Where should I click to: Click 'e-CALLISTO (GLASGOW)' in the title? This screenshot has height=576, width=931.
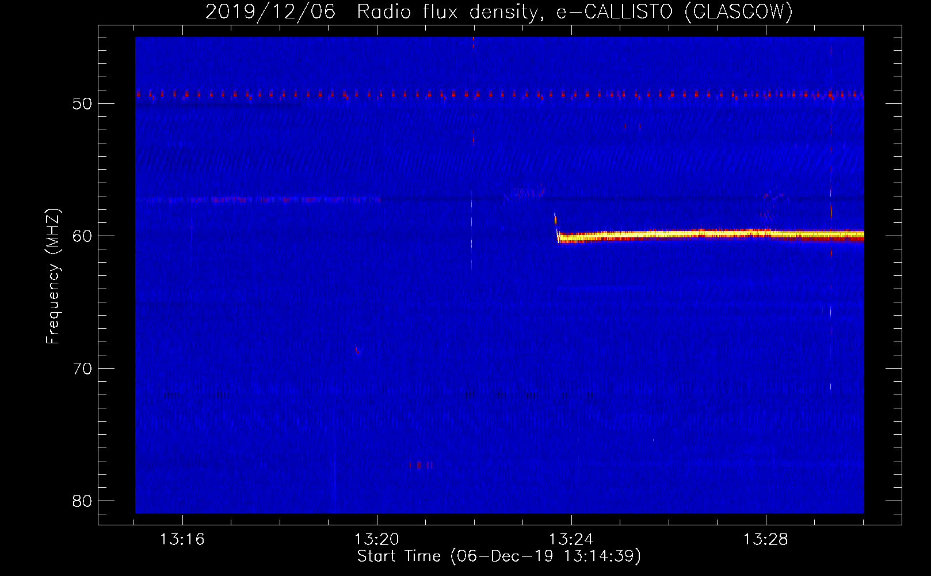(x=674, y=12)
